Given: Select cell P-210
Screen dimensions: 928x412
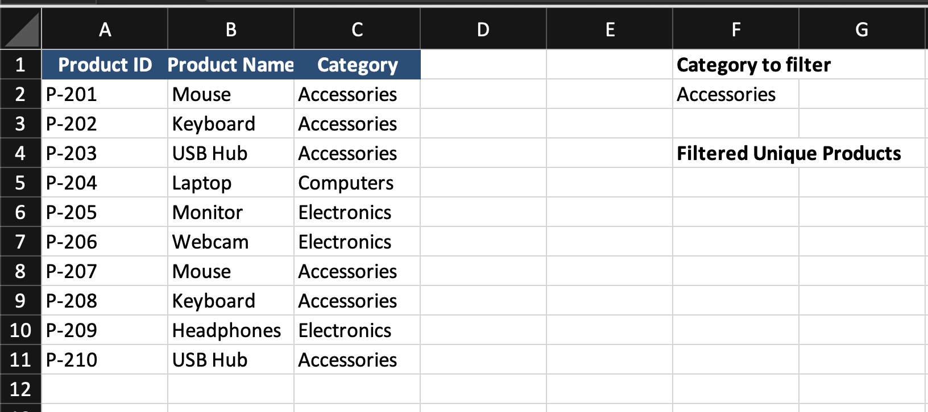Looking at the screenshot, I should [105, 360].
